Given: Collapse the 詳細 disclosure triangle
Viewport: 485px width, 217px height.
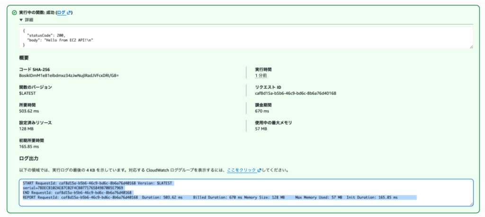Looking at the screenshot, I should (x=21, y=20).
